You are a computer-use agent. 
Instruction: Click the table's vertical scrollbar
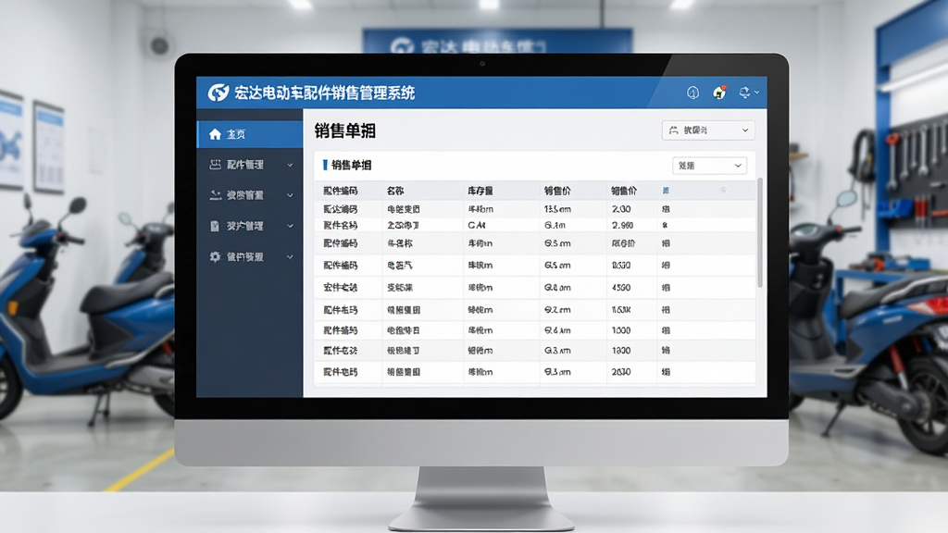pyautogui.click(x=760, y=232)
